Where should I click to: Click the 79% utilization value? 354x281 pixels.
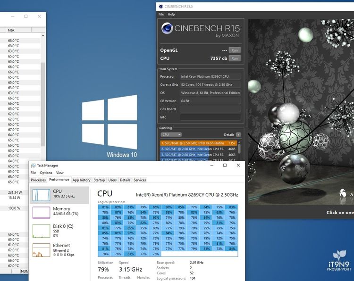103,270
